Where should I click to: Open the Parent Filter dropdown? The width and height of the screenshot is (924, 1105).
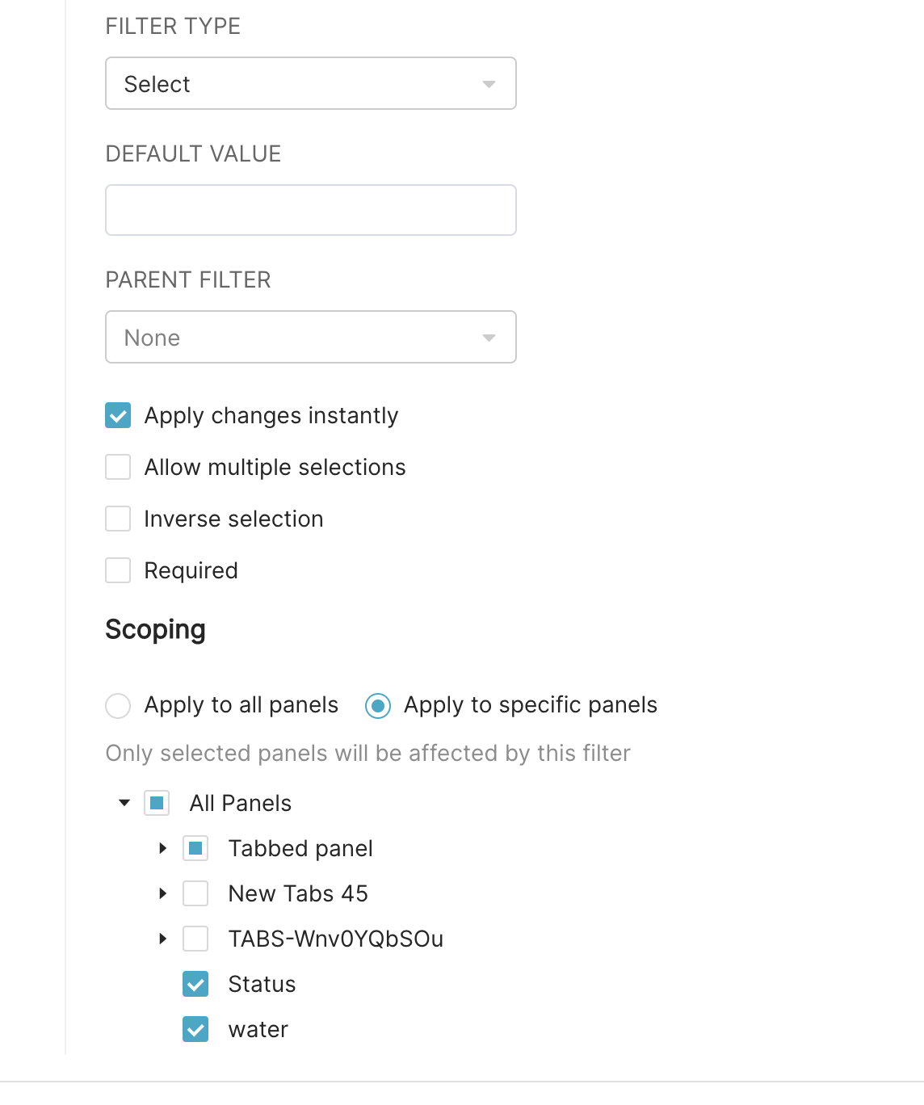pos(310,337)
